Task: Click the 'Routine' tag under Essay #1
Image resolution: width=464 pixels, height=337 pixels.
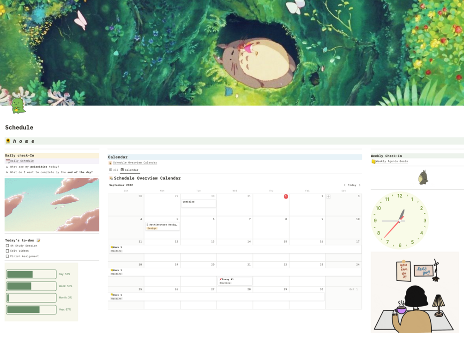Action: (225, 283)
